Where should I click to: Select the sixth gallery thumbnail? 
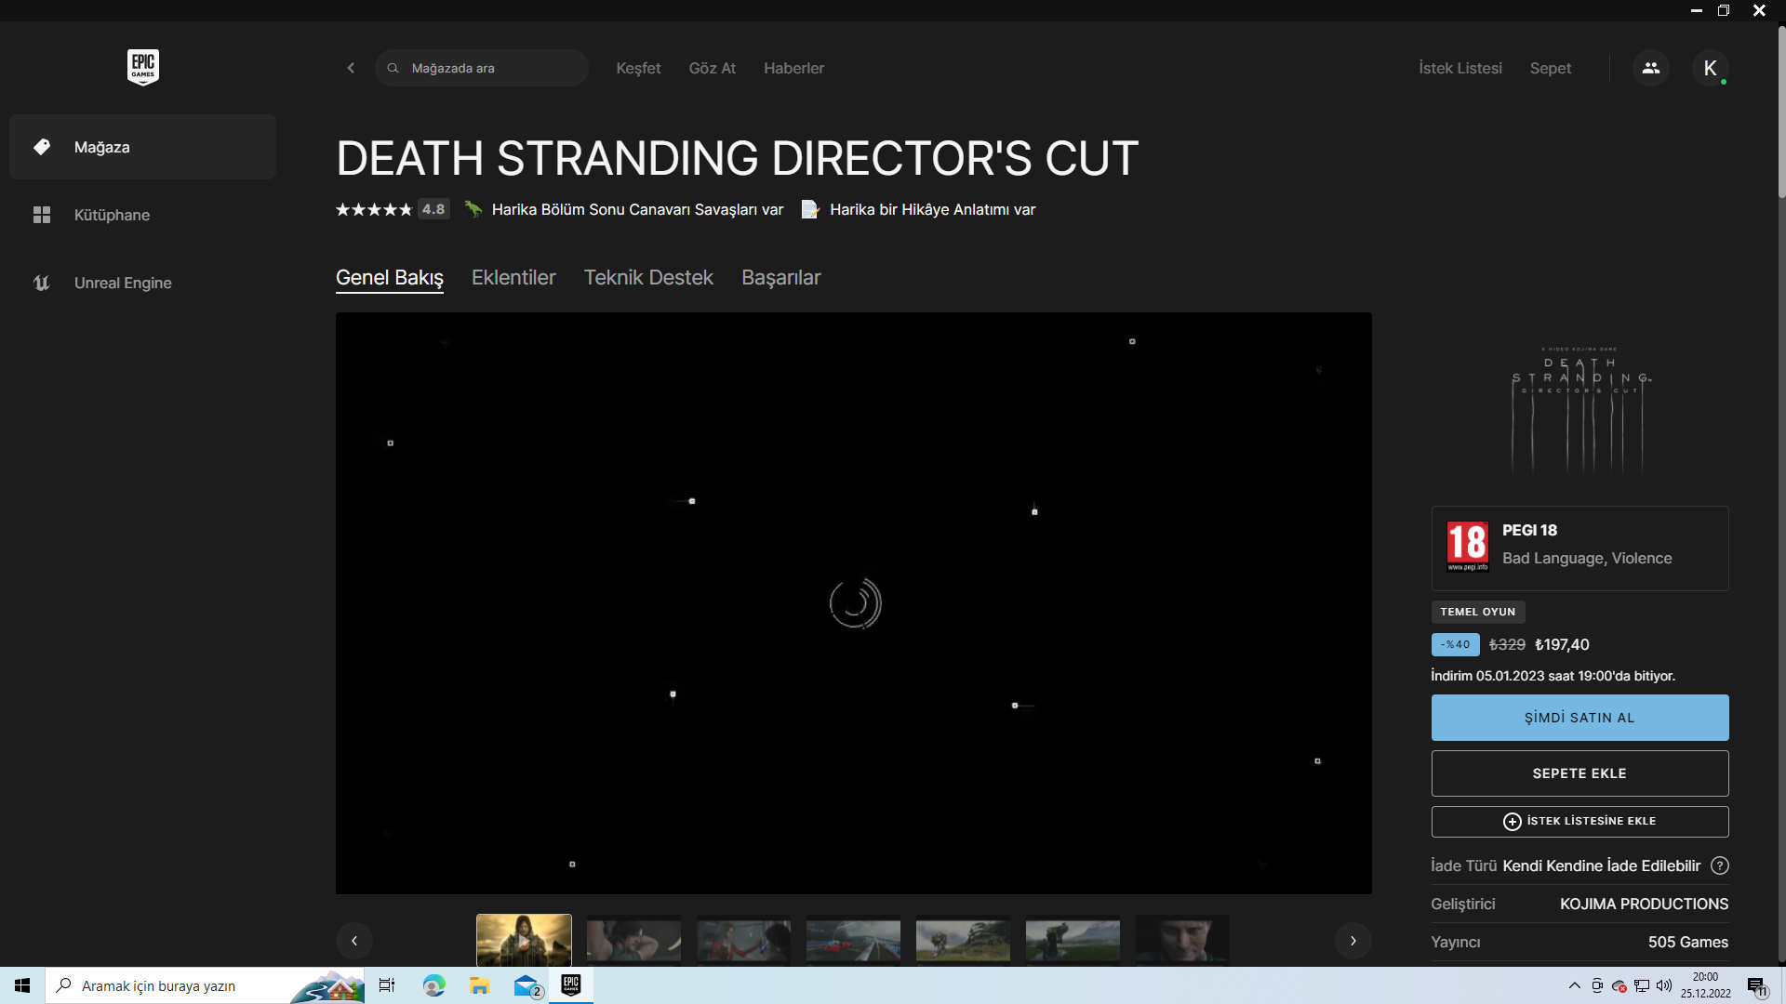1073,940
